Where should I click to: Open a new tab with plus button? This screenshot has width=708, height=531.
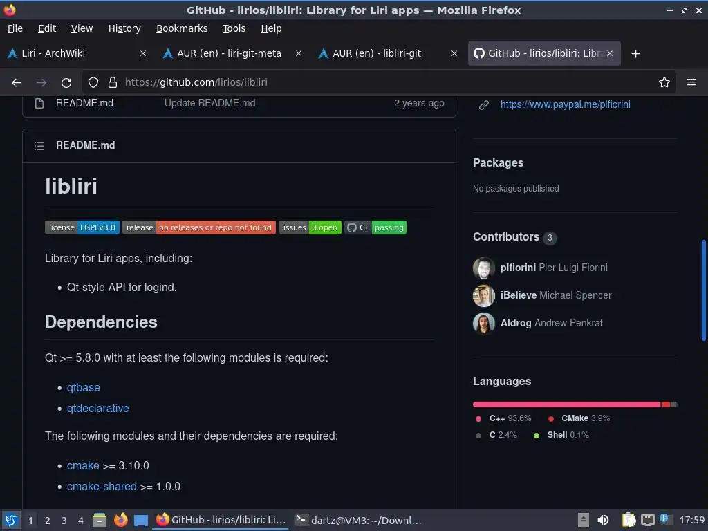(636, 54)
